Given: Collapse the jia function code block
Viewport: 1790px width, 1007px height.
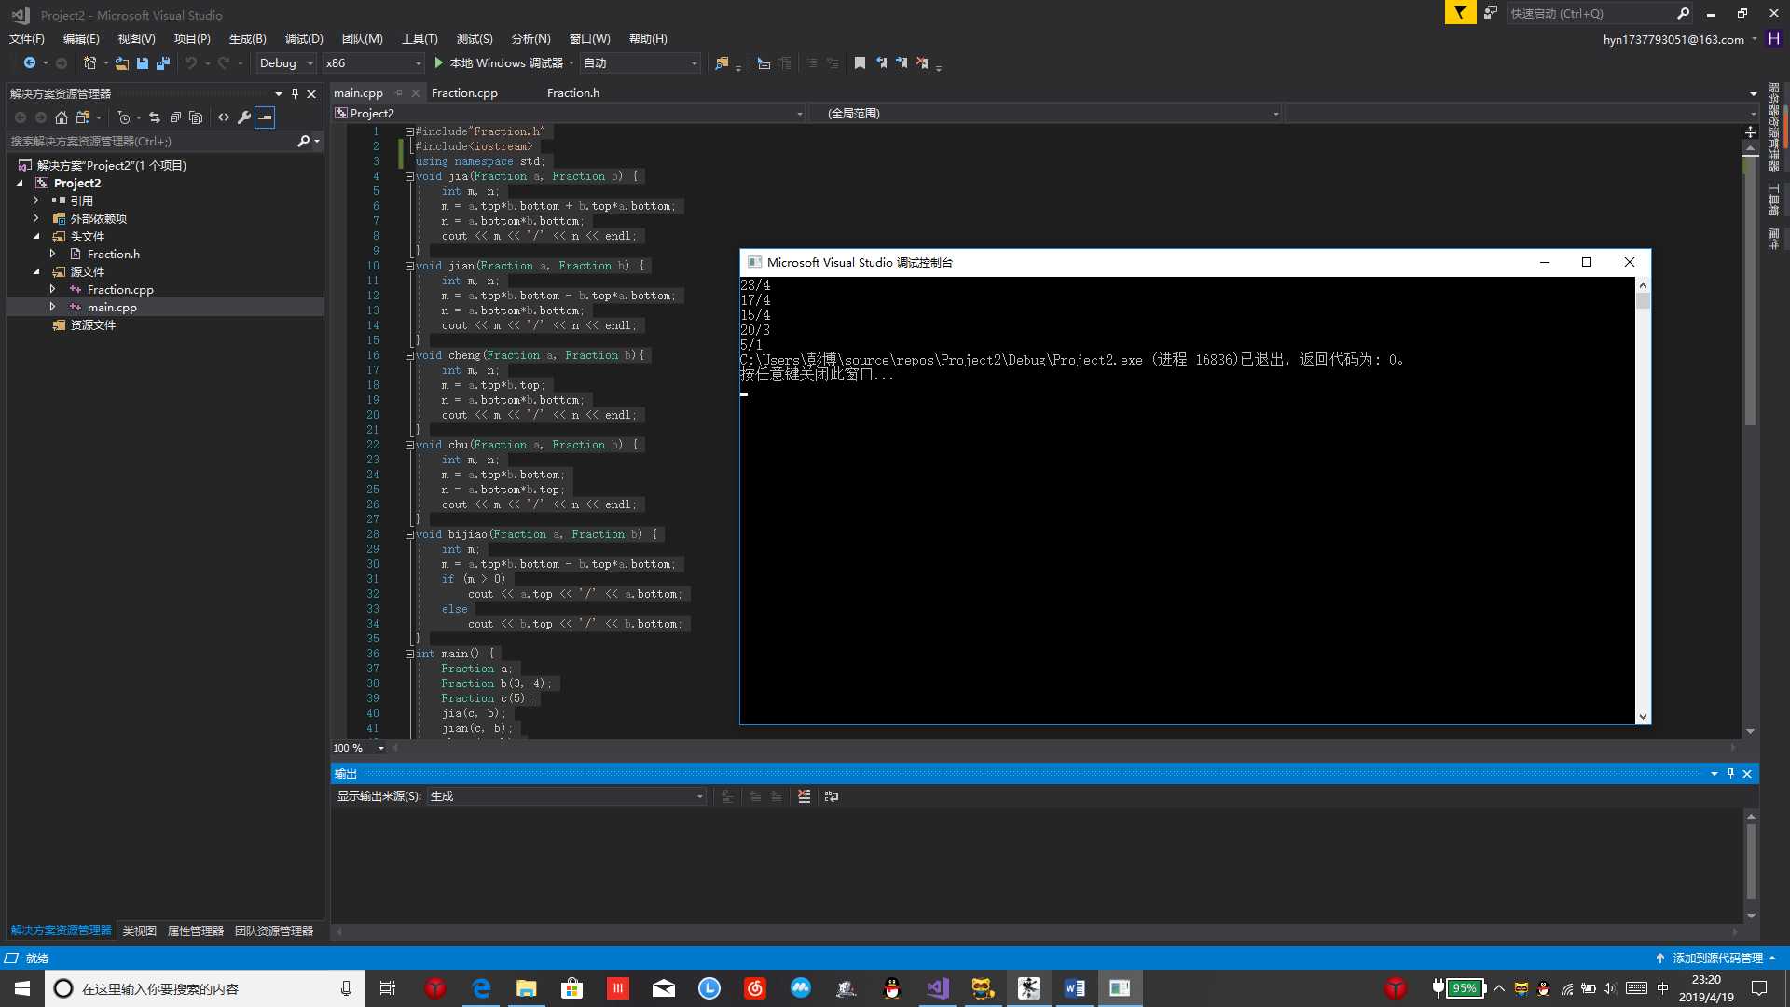Looking at the screenshot, I should tap(408, 177).
